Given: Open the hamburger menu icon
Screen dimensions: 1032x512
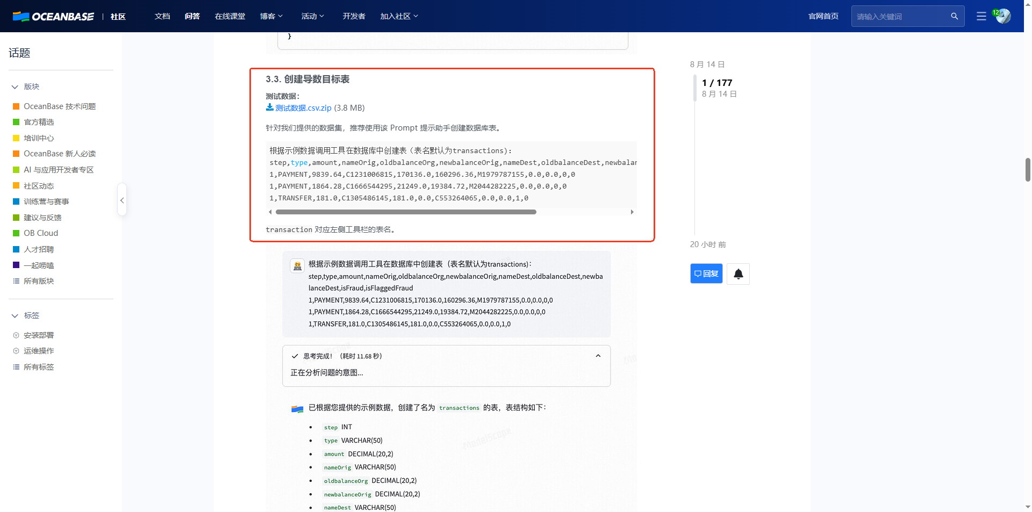Looking at the screenshot, I should (981, 16).
